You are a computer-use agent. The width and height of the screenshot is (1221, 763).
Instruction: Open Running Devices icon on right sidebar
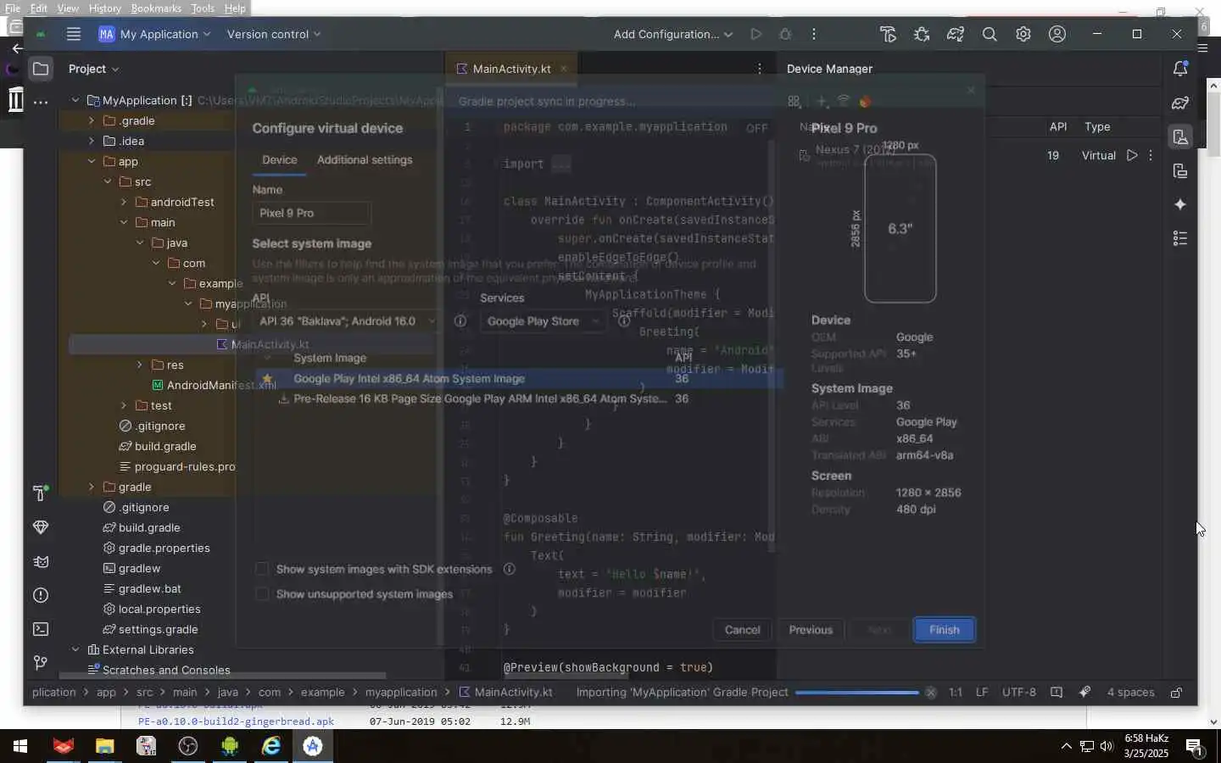(1180, 170)
